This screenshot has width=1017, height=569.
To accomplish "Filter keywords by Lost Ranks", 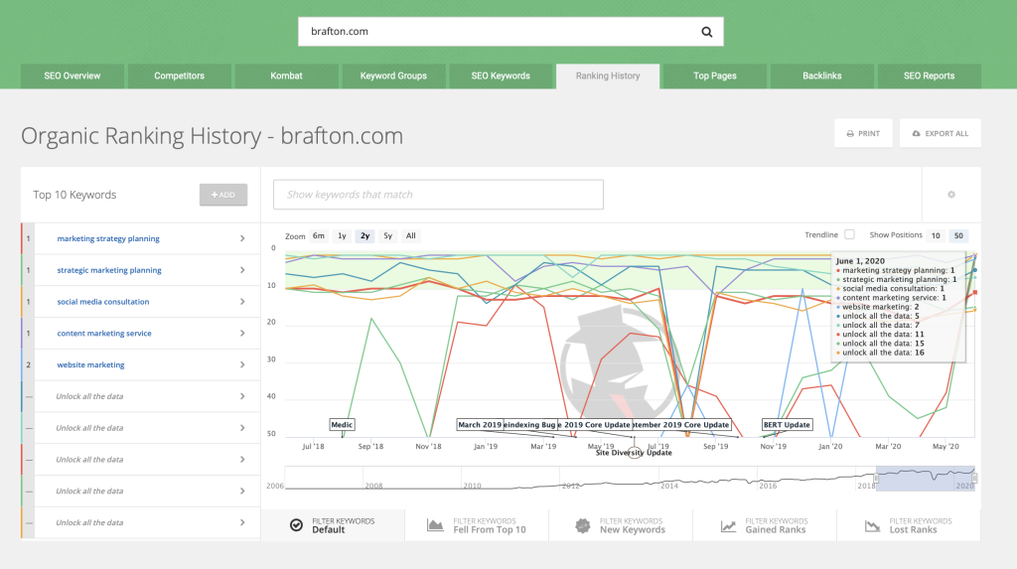I will (x=909, y=525).
